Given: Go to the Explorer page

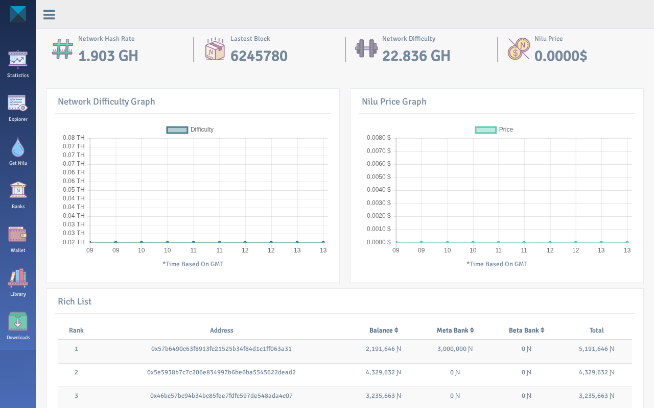Looking at the screenshot, I should point(18,108).
